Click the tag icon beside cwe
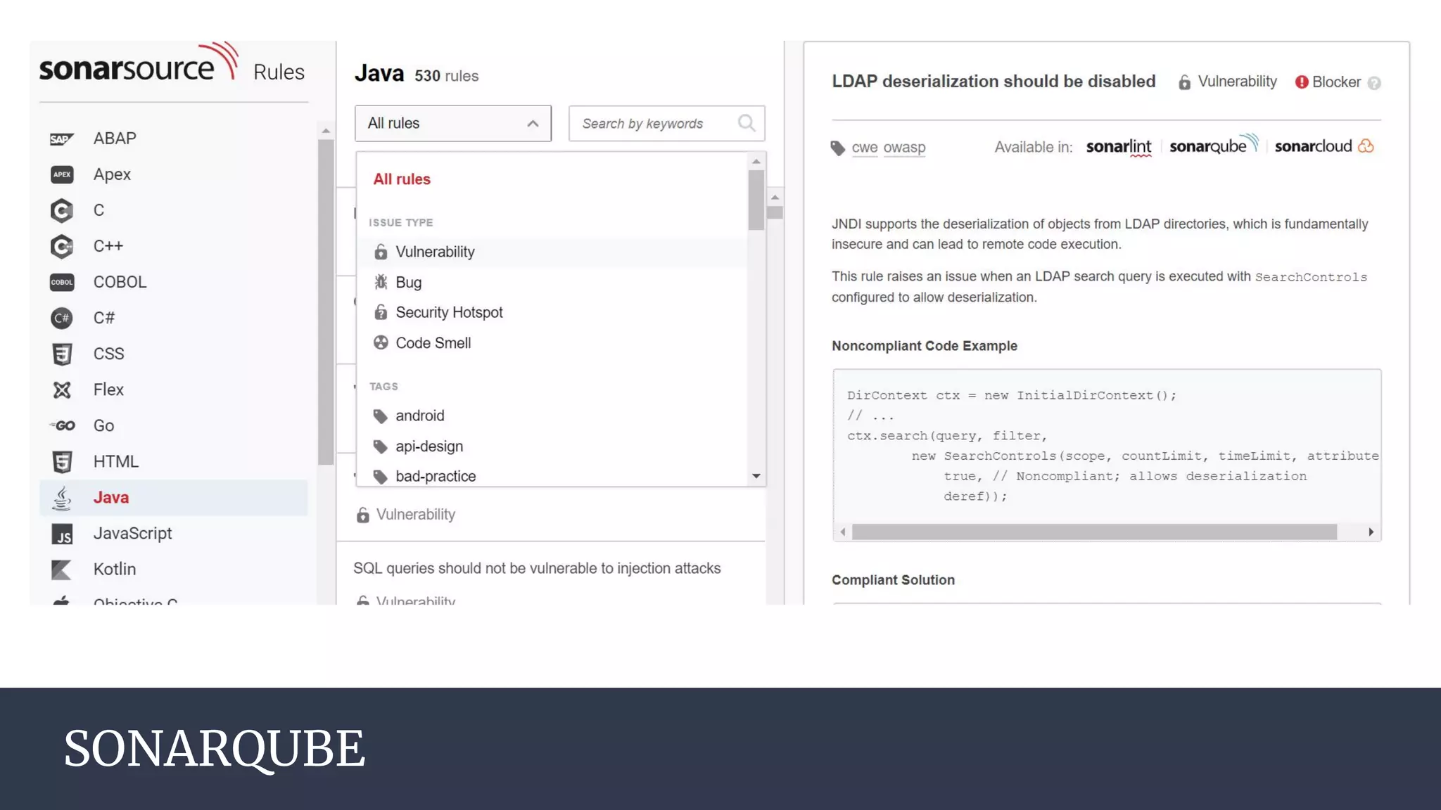 pyautogui.click(x=837, y=148)
